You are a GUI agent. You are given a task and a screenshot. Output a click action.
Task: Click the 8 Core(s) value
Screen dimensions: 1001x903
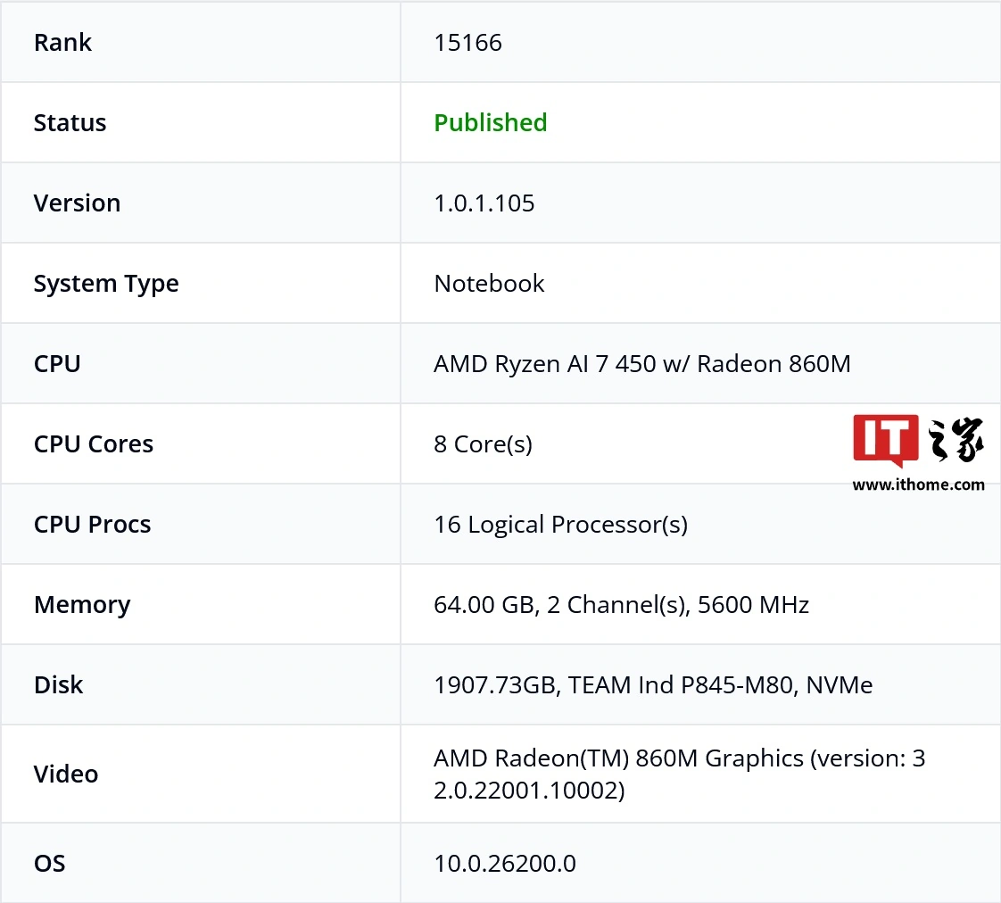[x=484, y=444]
